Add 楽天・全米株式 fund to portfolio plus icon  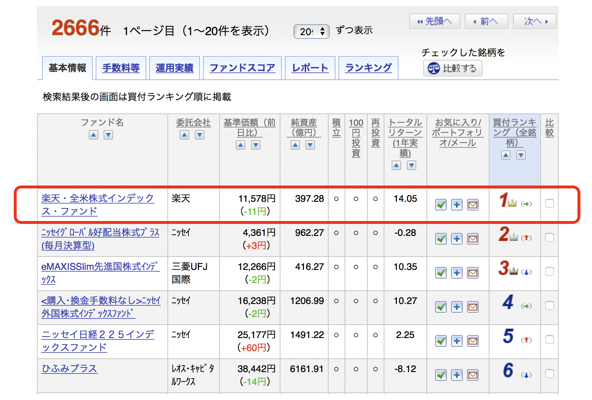[x=457, y=205]
